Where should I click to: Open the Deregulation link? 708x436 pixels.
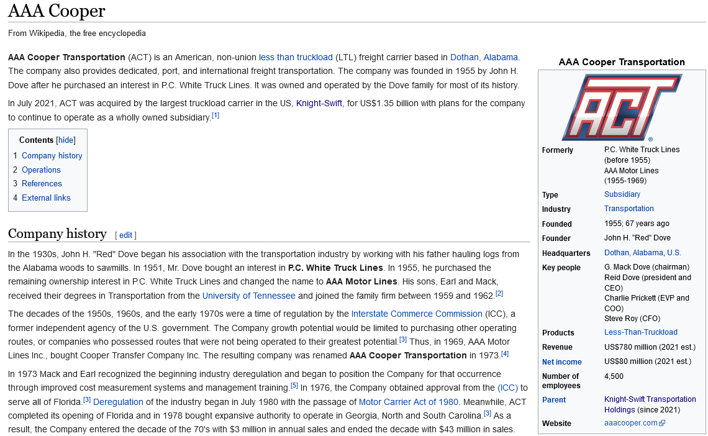[x=118, y=402]
